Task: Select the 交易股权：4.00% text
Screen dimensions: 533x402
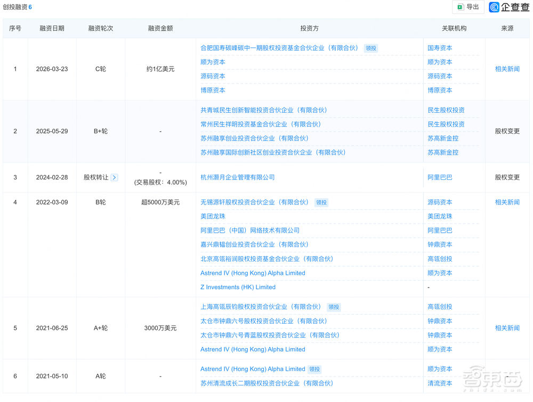Action: pos(160,182)
